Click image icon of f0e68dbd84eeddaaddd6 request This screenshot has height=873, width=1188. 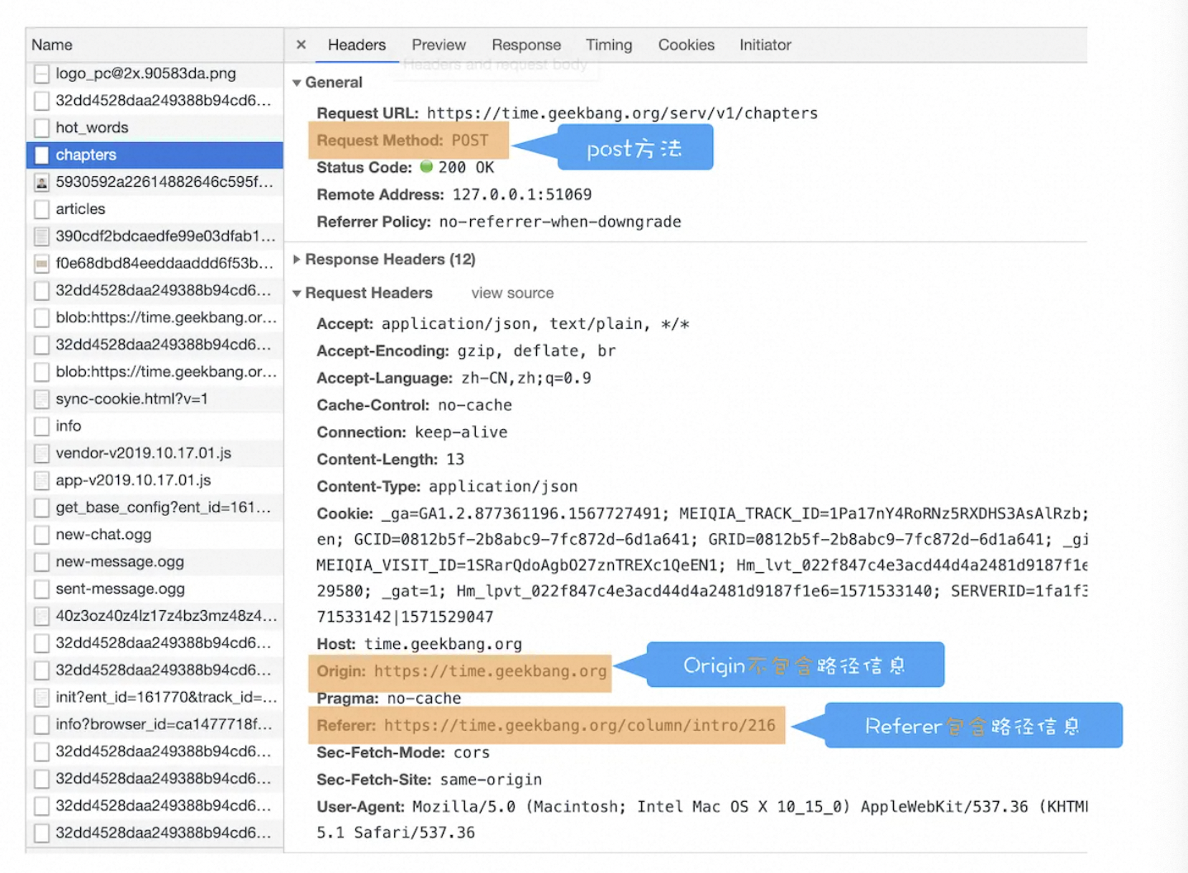41,264
